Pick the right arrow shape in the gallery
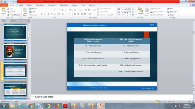The height and width of the screenshot is (109, 195). point(127,12)
